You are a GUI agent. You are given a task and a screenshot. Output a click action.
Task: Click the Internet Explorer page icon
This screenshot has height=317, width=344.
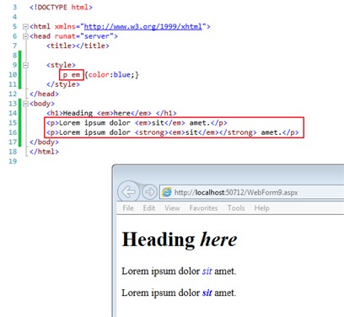(167, 192)
